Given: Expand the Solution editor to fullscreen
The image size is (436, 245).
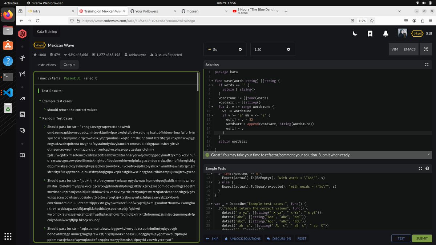Looking at the screenshot, I should click(x=427, y=64).
